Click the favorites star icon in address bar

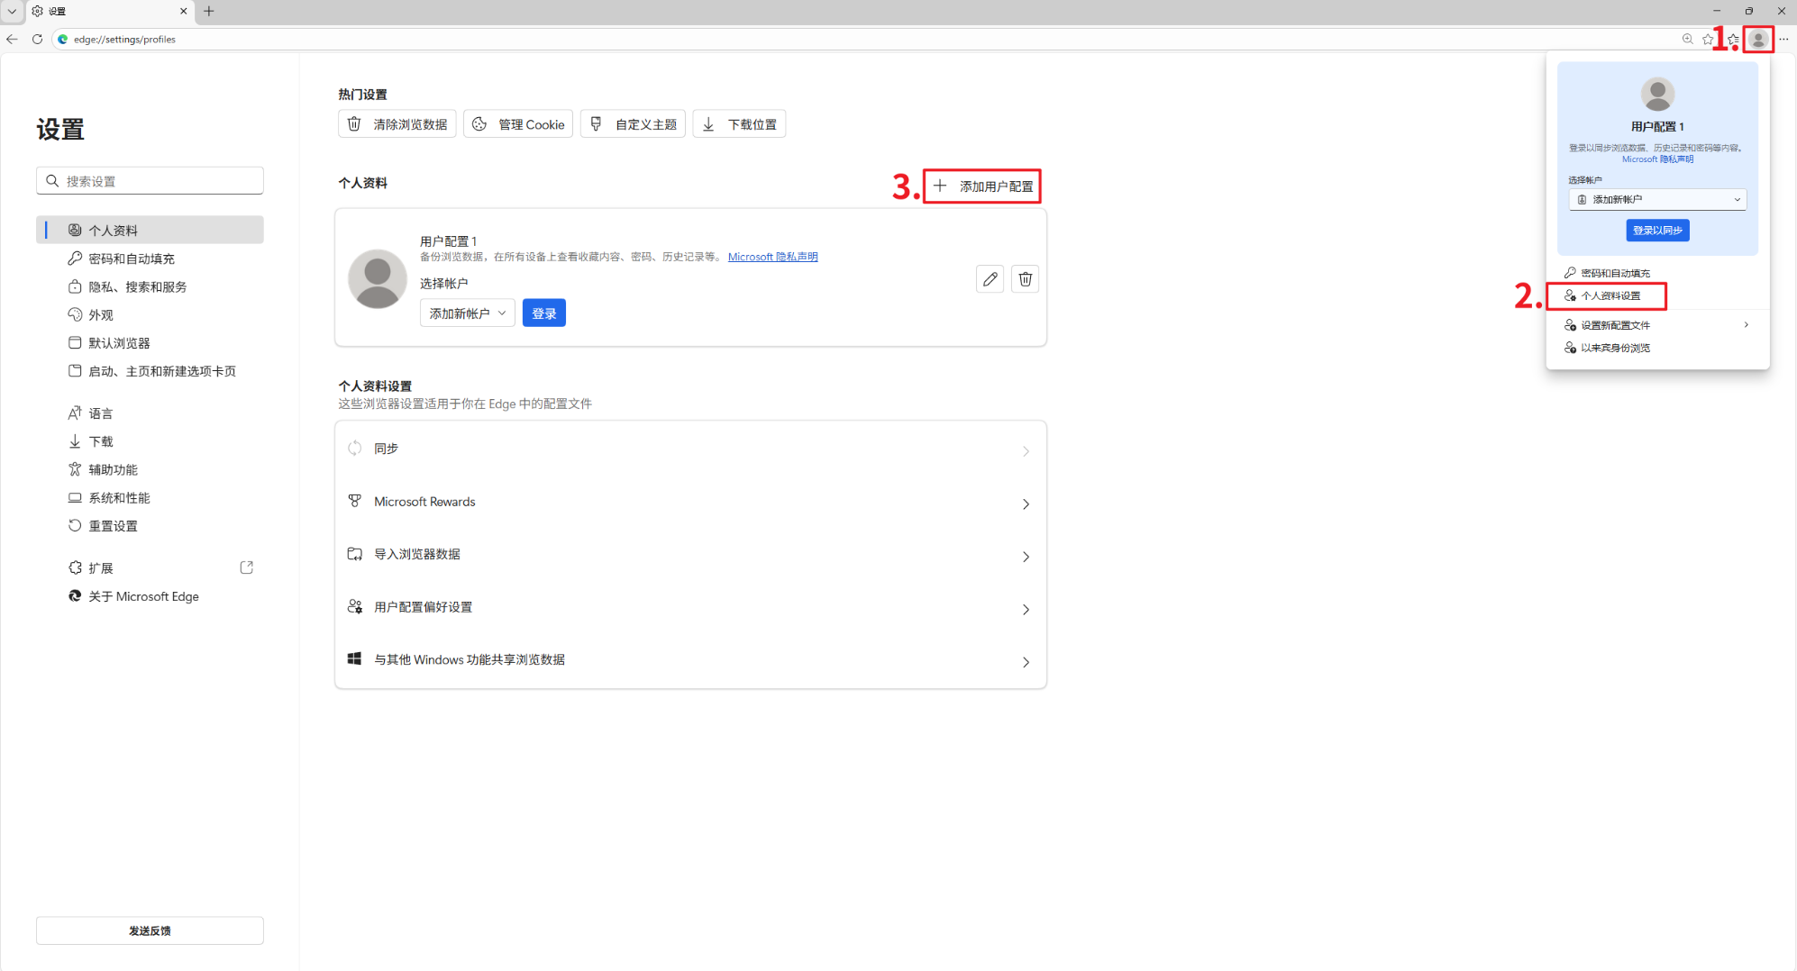click(1708, 39)
